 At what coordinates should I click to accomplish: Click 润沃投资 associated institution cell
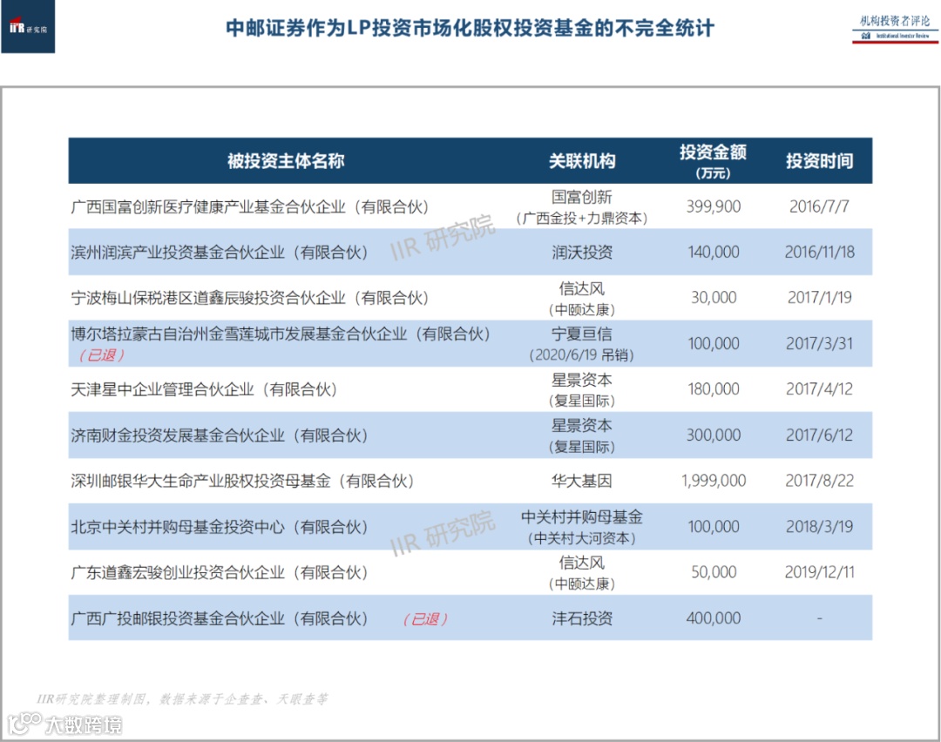coord(581,253)
